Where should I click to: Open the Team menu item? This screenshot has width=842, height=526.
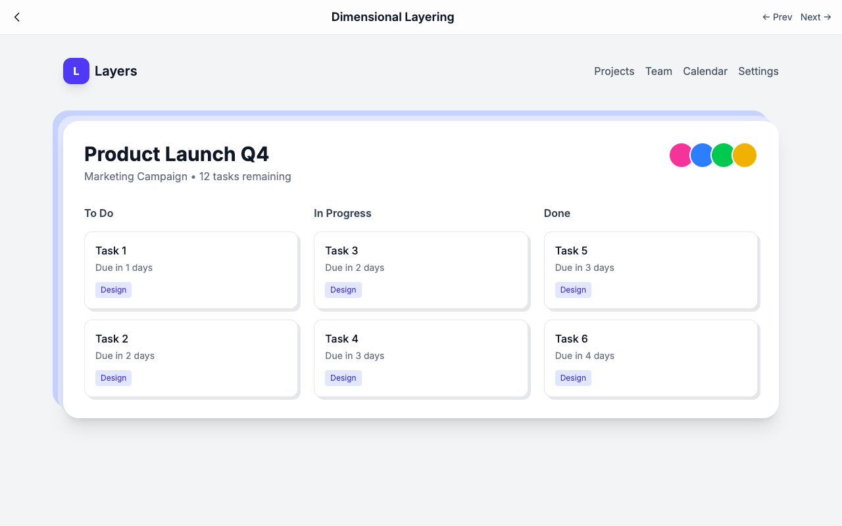point(658,71)
